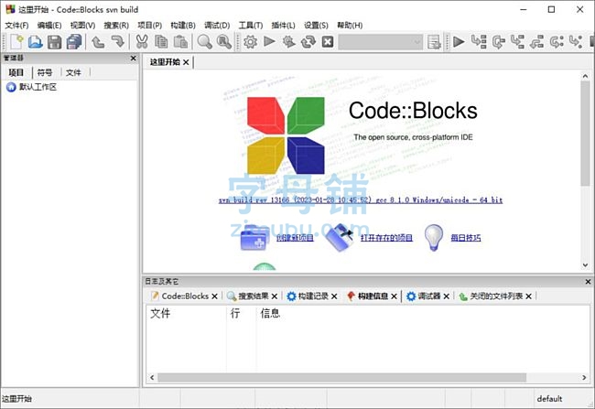Copy selection using the toolbar icon

(x=161, y=42)
